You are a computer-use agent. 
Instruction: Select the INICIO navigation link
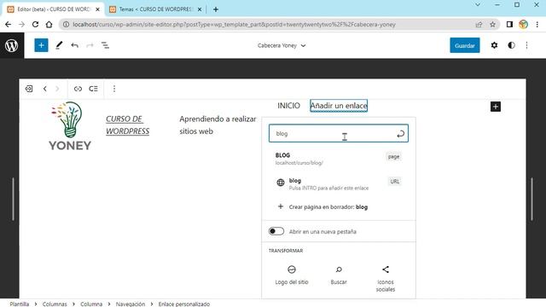(288, 106)
